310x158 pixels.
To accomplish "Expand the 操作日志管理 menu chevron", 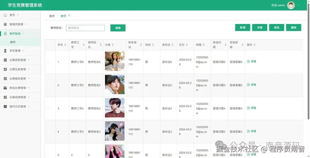I will [29, 106].
